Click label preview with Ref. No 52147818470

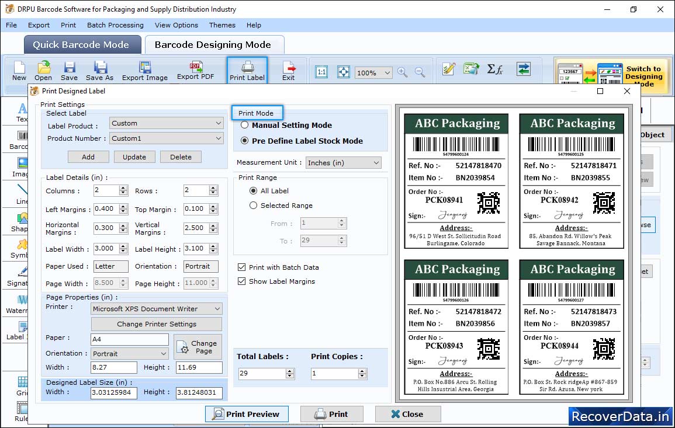click(x=456, y=181)
